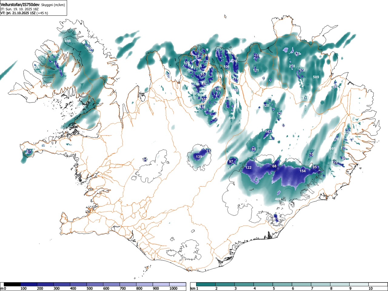Screen dimensions: 388x291
Task: Click the '500' label on the metre scale
Action: [x=89, y=289]
